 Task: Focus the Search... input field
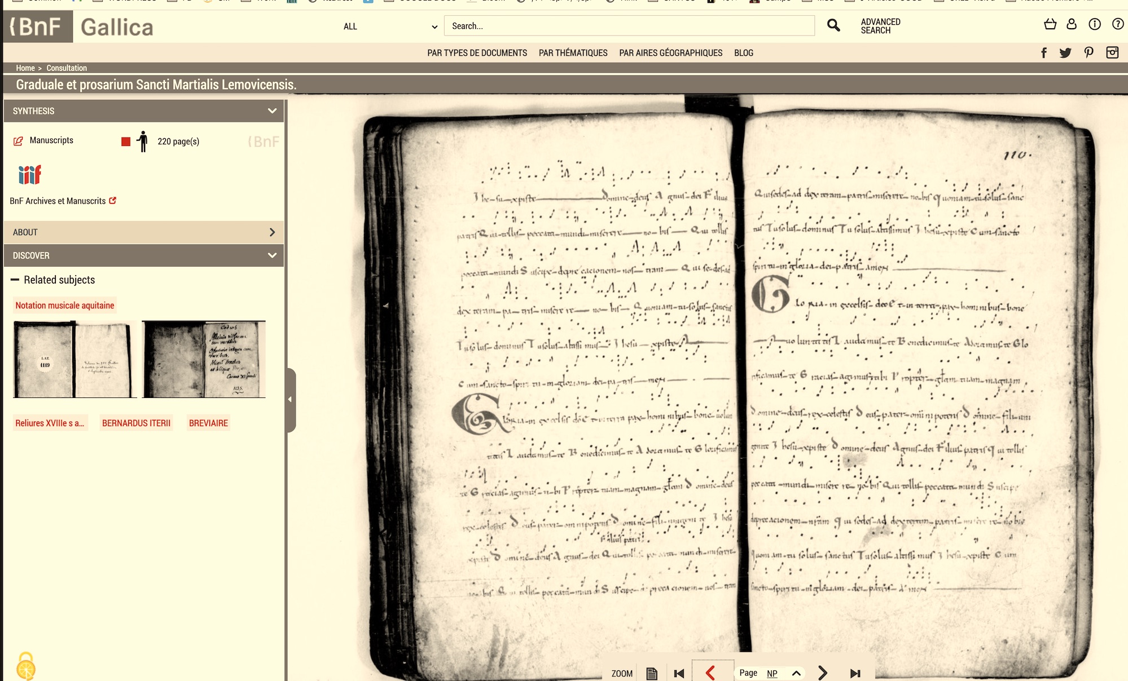pos(629,26)
